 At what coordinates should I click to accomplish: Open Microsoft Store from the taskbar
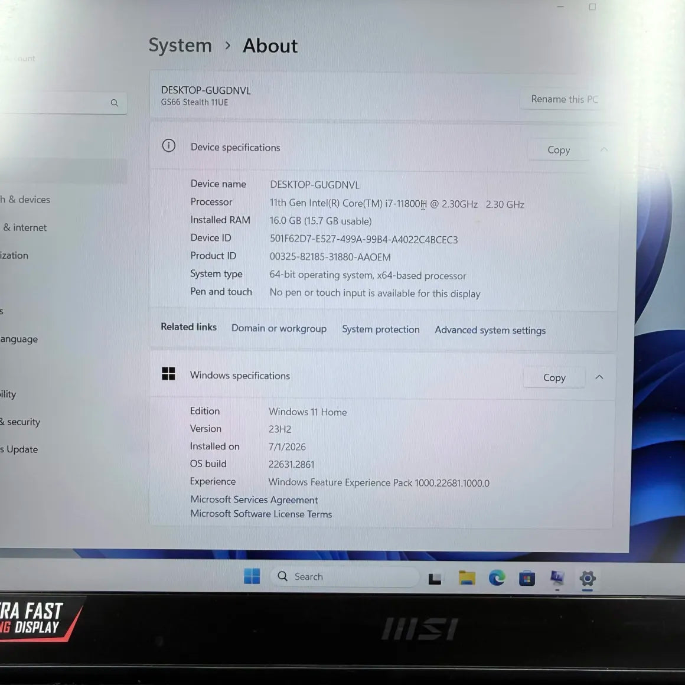click(x=527, y=578)
